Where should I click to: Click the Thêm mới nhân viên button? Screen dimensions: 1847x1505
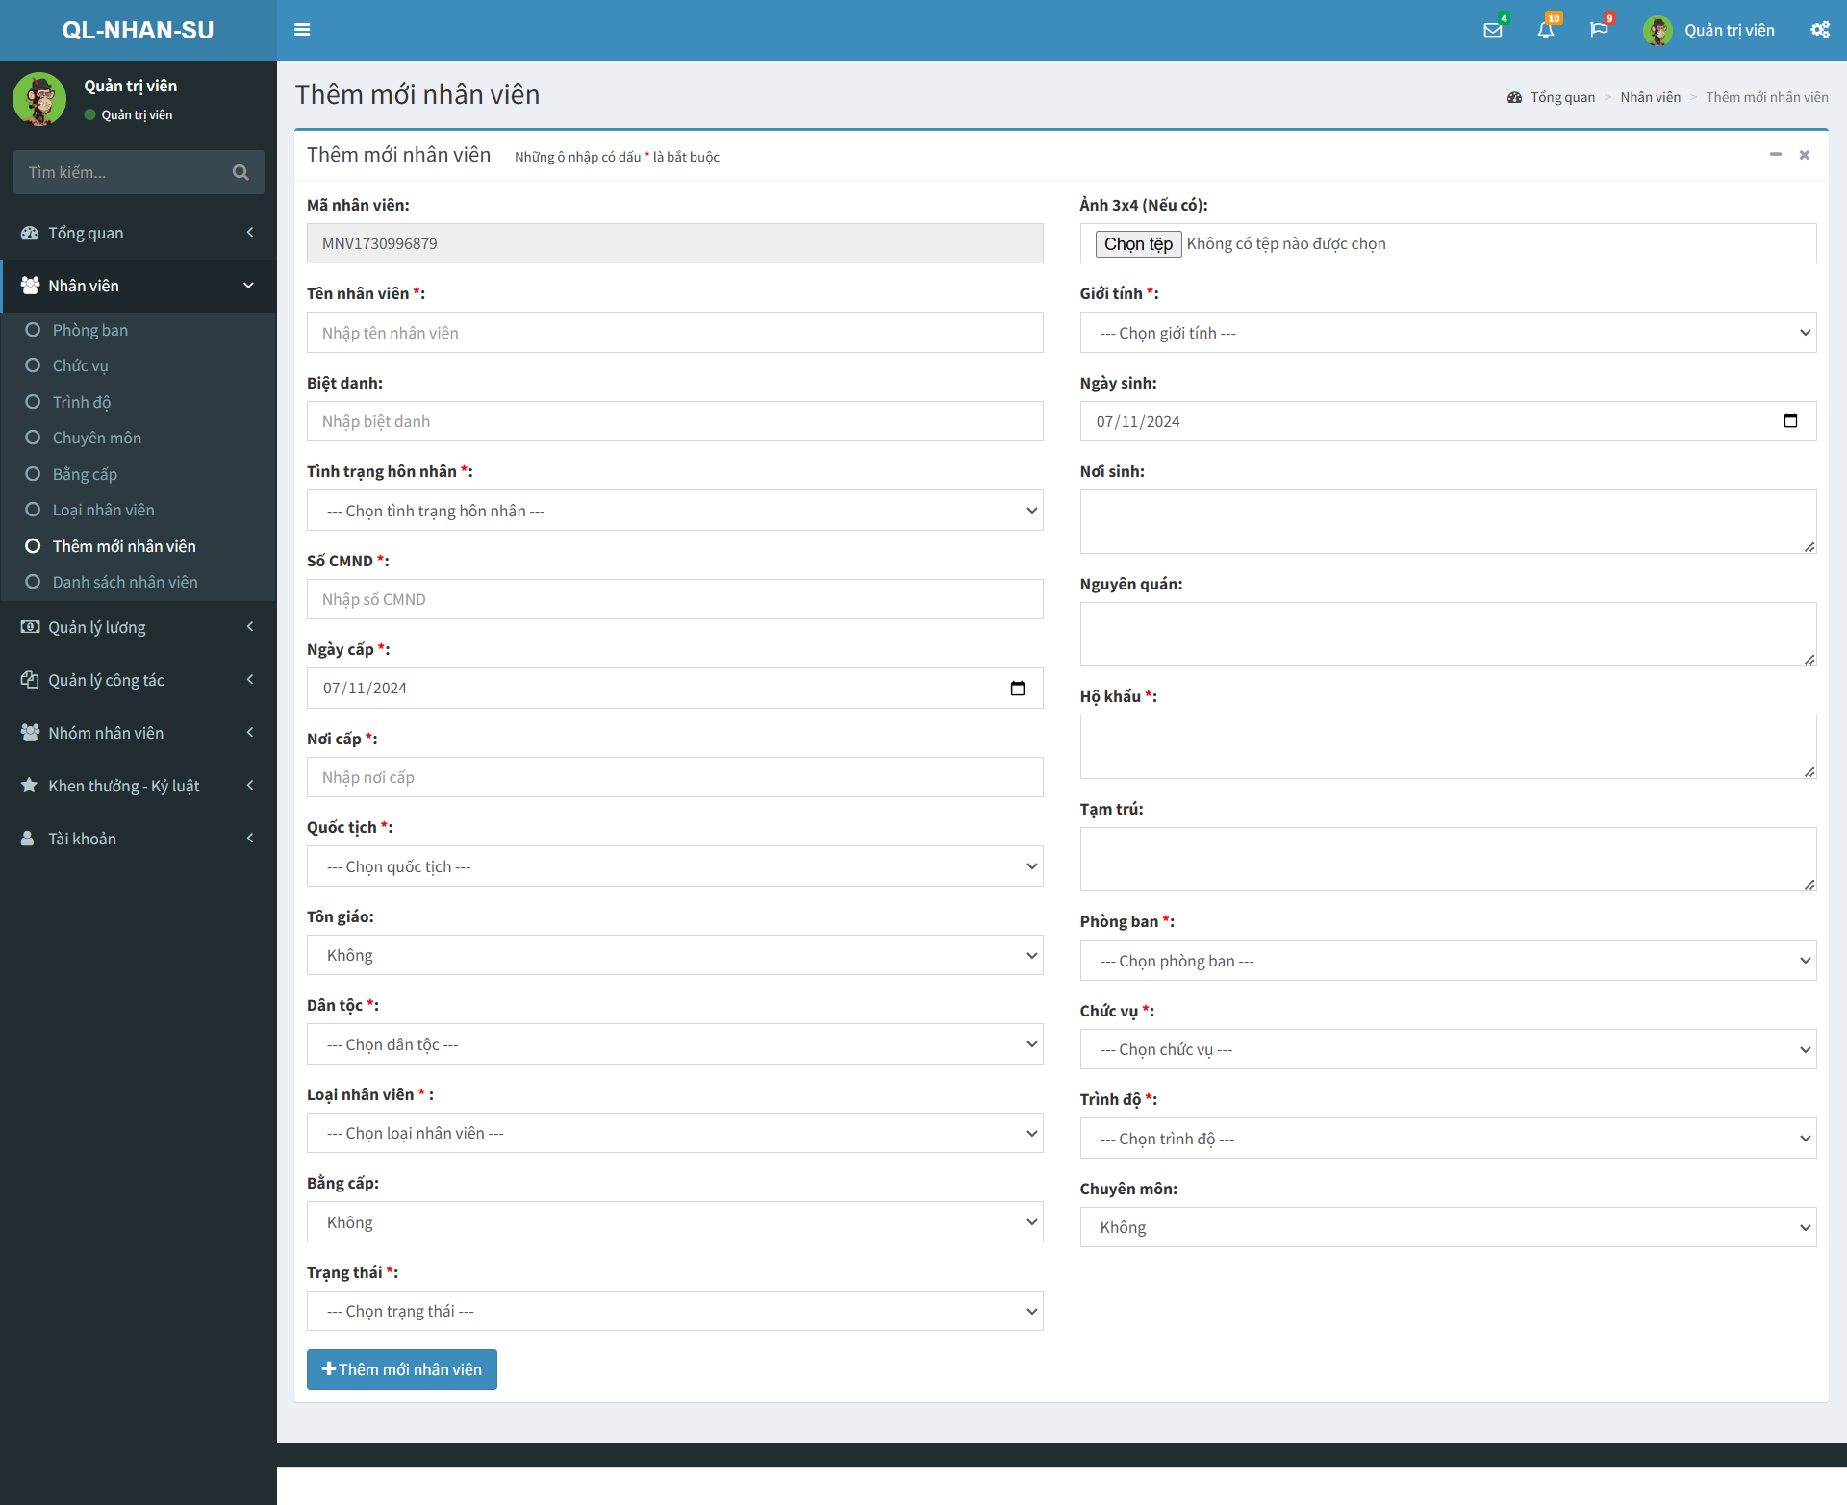point(402,1368)
